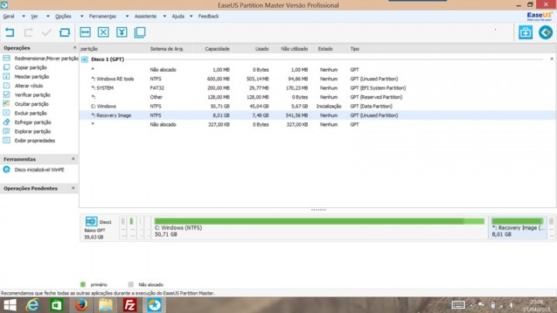Click dropdown arrow next to Geral
The image size is (557, 313).
tap(23, 16)
